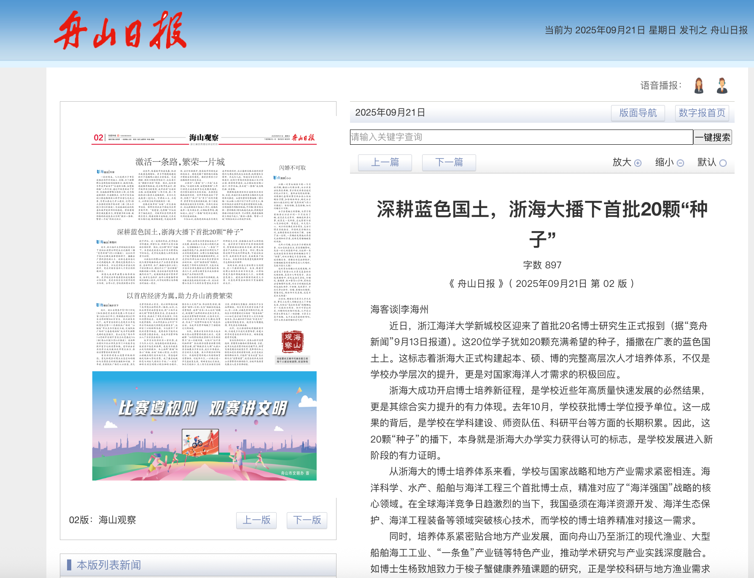Click the 舟山日报 masthead logo
Screen dimensions: 754x578
pyautogui.click(x=120, y=31)
